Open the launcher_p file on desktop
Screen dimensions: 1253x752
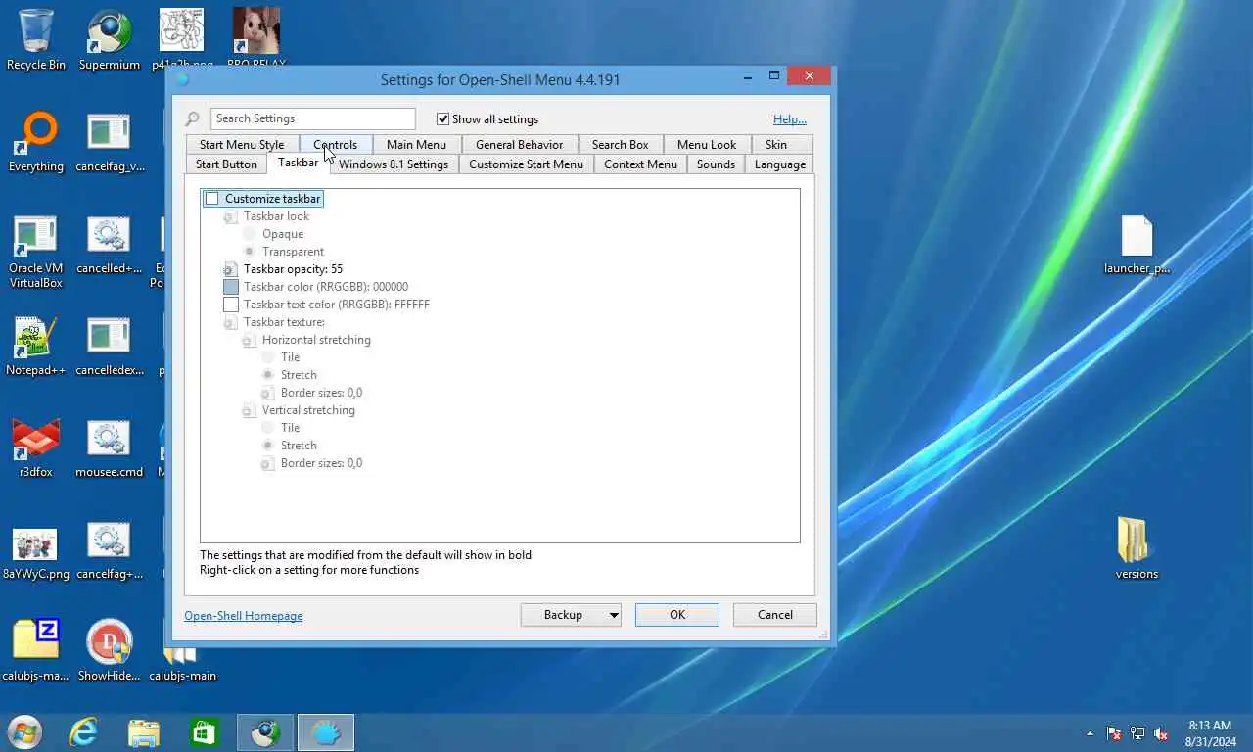click(1137, 245)
